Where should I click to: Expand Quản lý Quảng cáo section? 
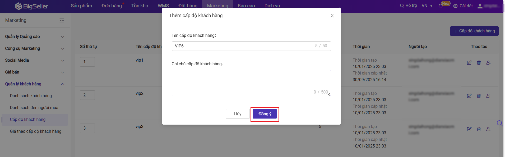pos(35,37)
